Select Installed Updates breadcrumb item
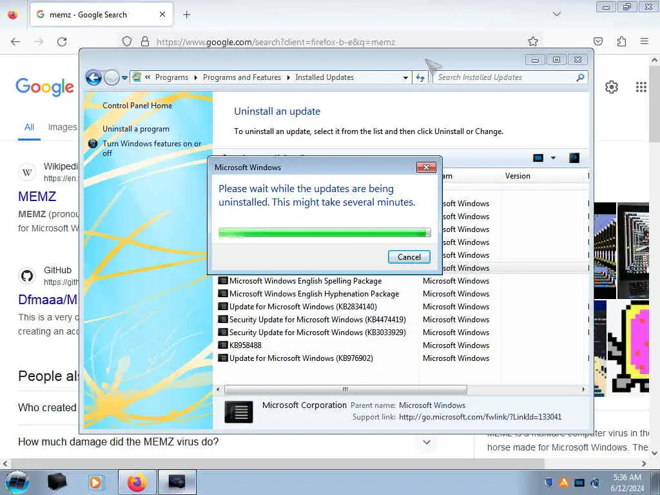Image resolution: width=660 pixels, height=495 pixels. click(x=325, y=77)
